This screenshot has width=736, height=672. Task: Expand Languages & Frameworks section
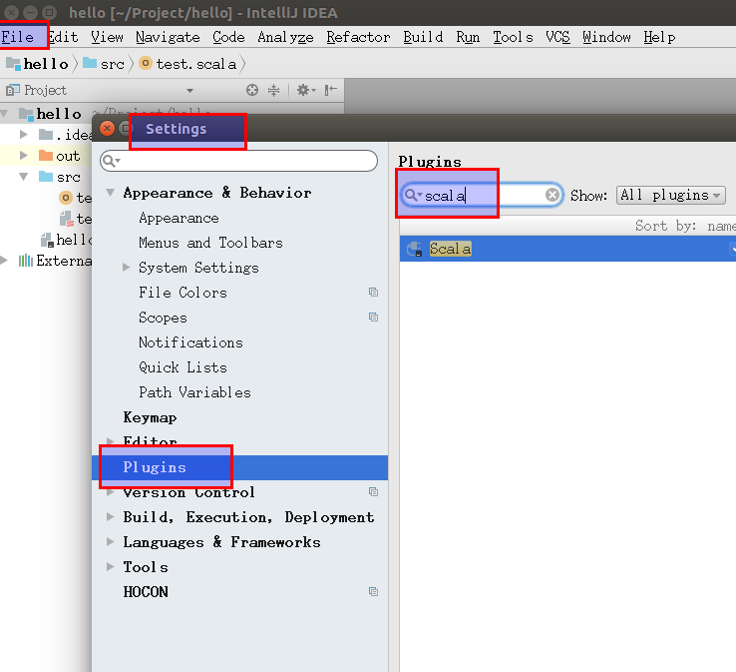[x=111, y=542]
